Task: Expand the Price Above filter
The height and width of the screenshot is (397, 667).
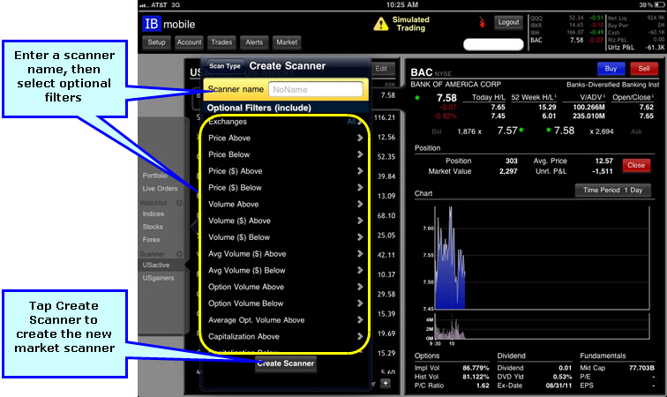Action: [x=285, y=138]
